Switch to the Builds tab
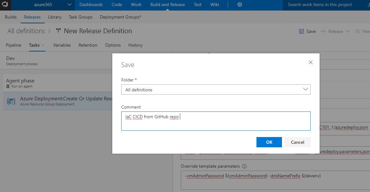 click(11, 17)
